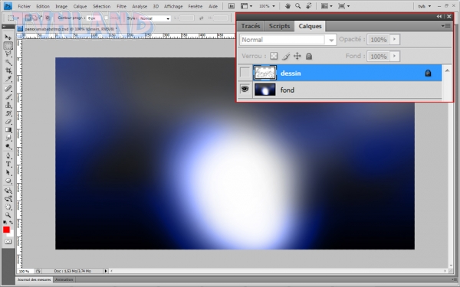
Task: Switch to the Calques tab
Action: (x=310, y=26)
